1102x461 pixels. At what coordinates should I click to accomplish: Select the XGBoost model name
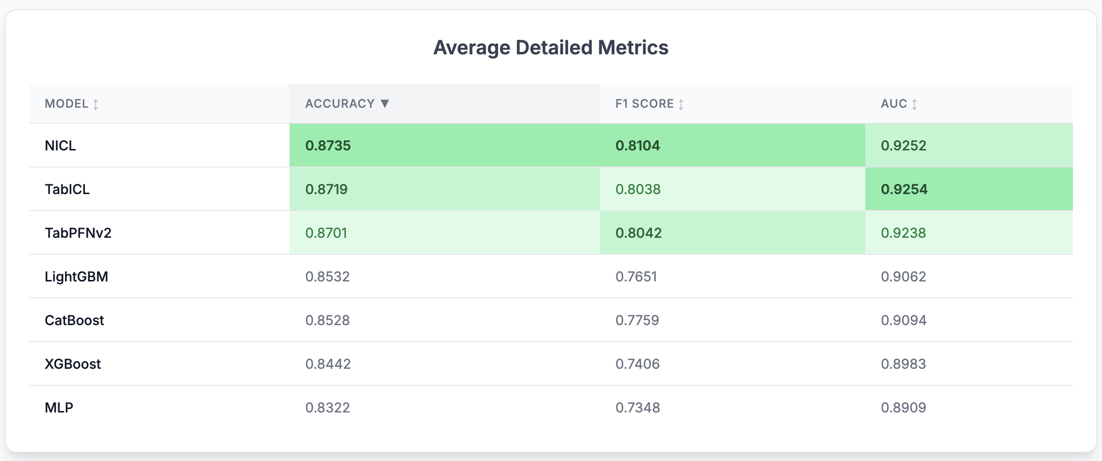tap(73, 364)
